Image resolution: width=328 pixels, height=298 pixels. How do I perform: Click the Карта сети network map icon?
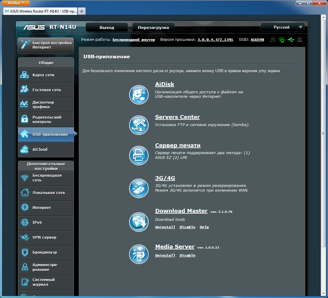pyautogui.click(x=24, y=75)
